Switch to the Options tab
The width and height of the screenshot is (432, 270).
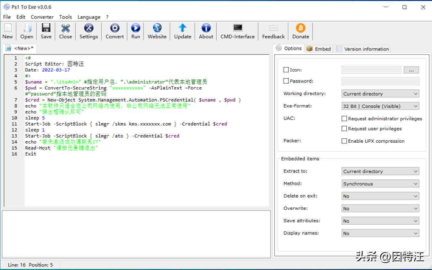[289, 48]
